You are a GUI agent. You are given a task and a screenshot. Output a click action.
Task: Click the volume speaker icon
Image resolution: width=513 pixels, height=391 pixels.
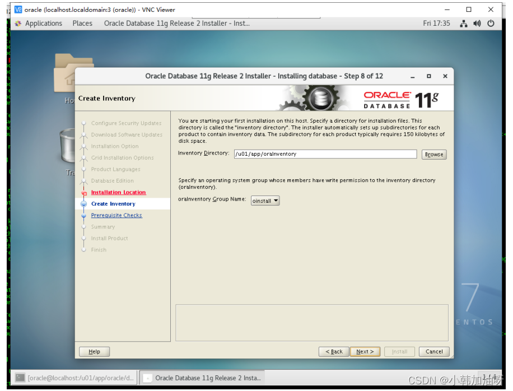[477, 24]
